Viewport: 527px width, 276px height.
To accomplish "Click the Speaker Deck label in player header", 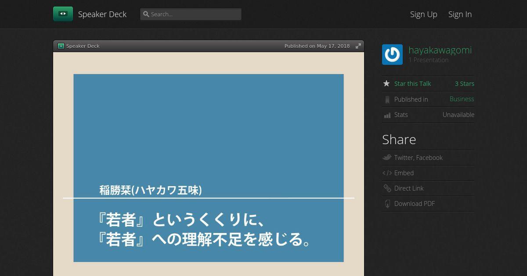I will click(83, 46).
